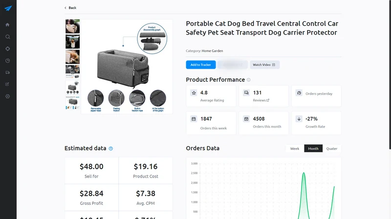This screenshot has width=391, height=219.
Task: Open the pie chart icon in sidebar
Action: click(8, 60)
